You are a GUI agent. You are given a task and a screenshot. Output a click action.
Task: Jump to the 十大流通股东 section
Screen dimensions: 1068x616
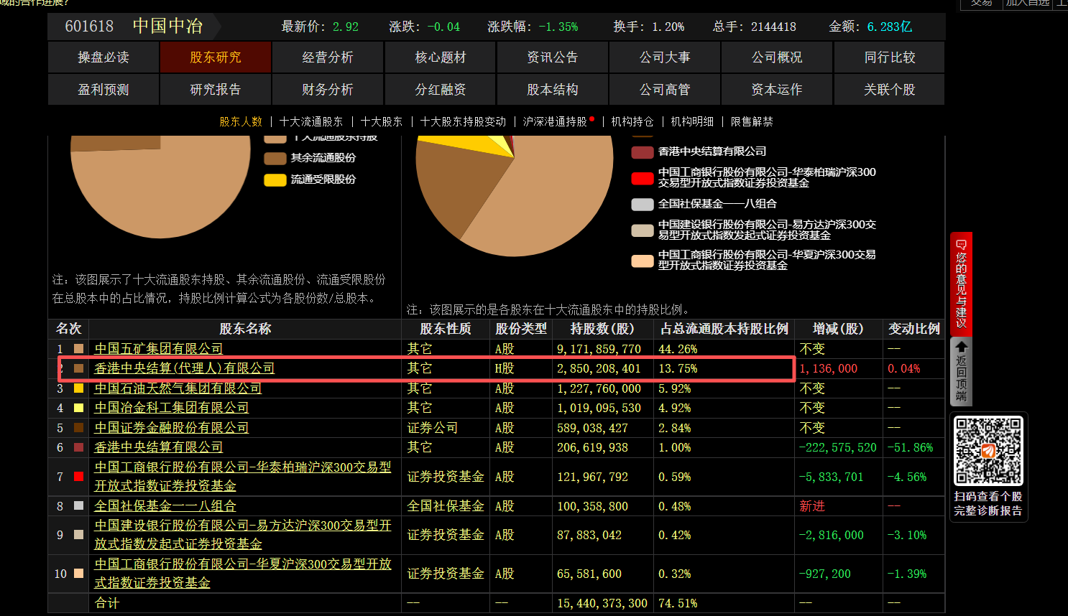[311, 122]
